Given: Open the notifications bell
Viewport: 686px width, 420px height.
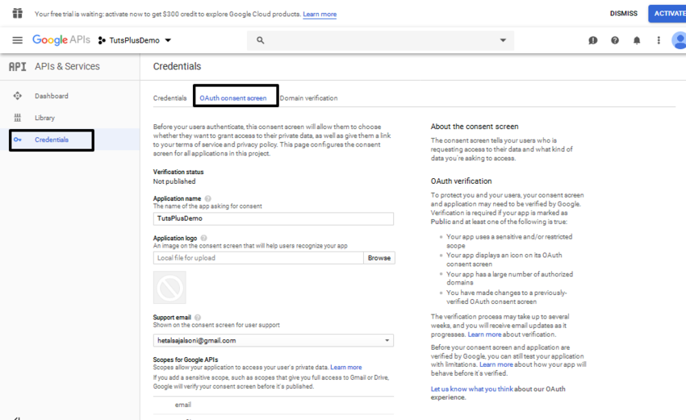Looking at the screenshot, I should pyautogui.click(x=637, y=40).
